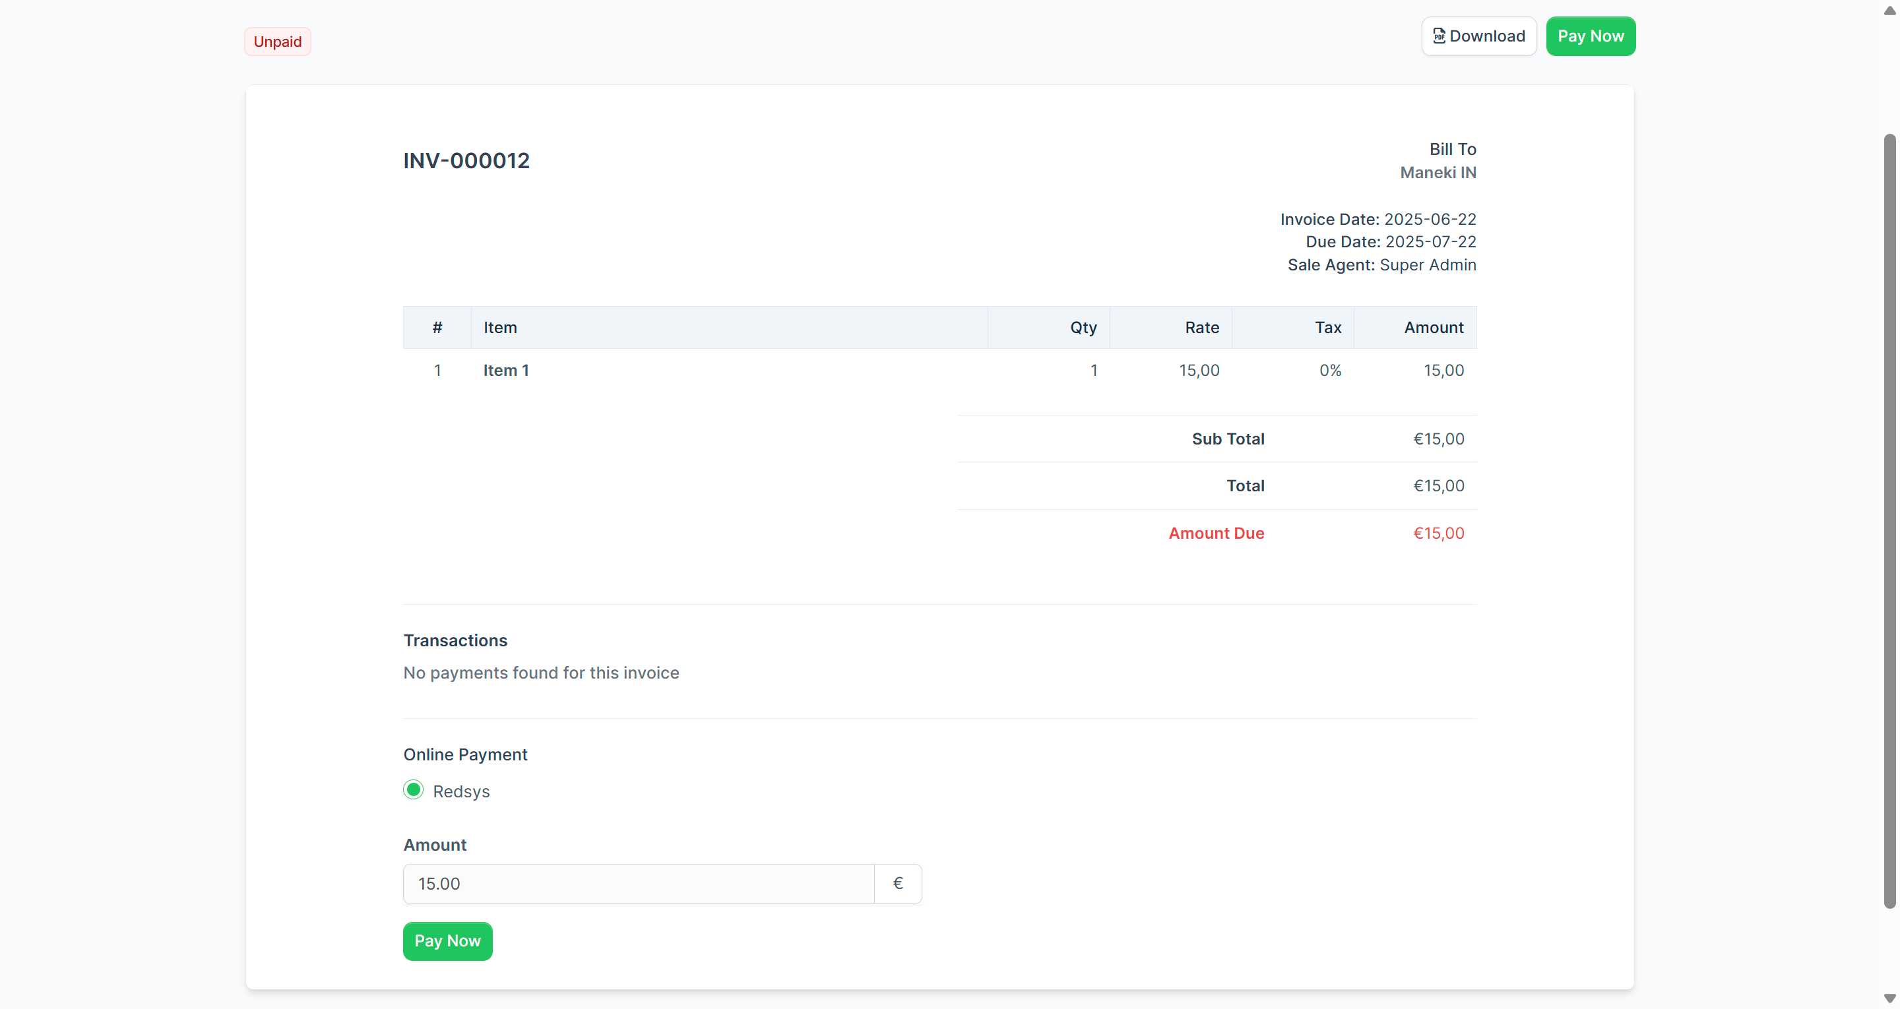The image size is (1900, 1009).
Task: Click the Transactions section heading
Action: point(455,640)
